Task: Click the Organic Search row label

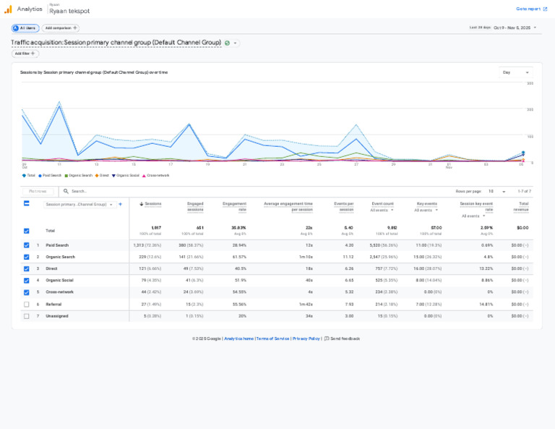Action: pos(61,257)
